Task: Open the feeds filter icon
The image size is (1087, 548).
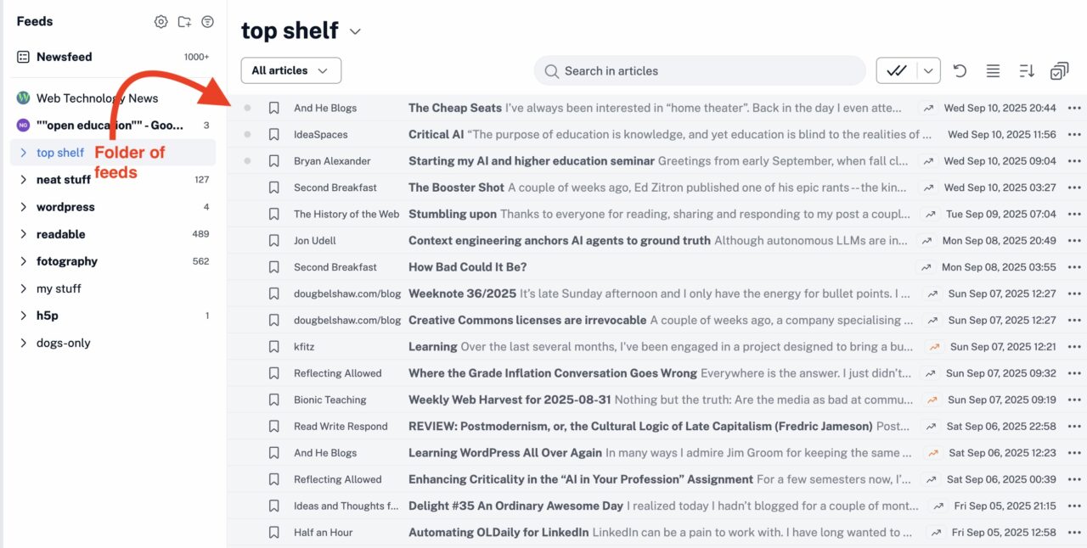Action: point(208,22)
